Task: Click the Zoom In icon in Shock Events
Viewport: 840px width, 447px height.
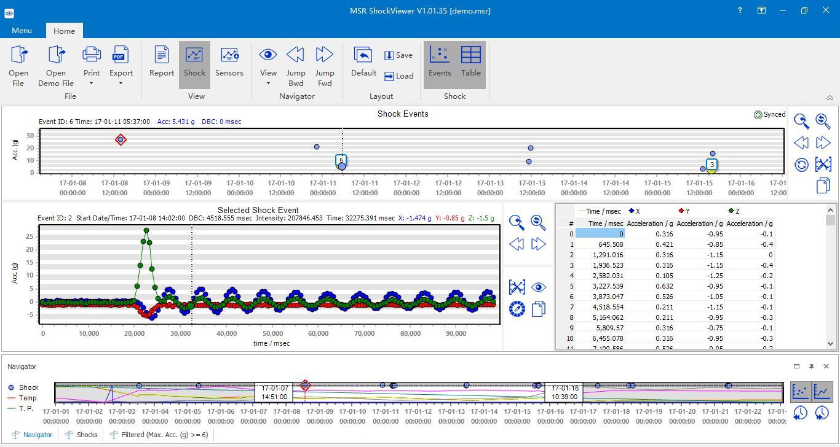Action: [x=801, y=121]
